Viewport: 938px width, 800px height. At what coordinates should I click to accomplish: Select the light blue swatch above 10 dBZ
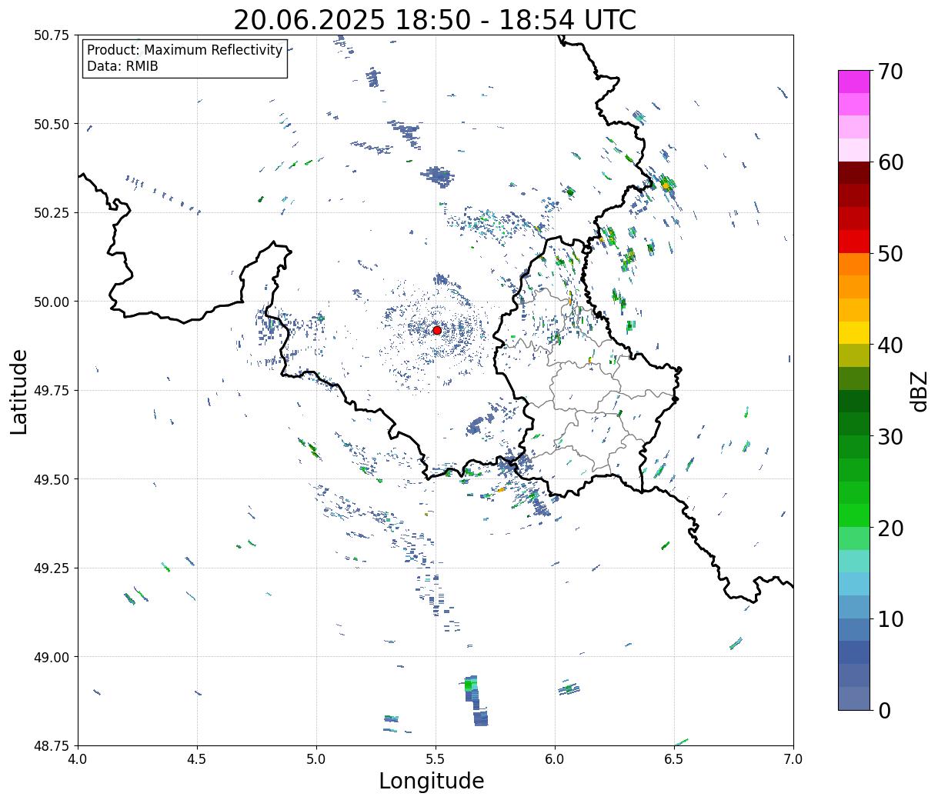point(854,607)
